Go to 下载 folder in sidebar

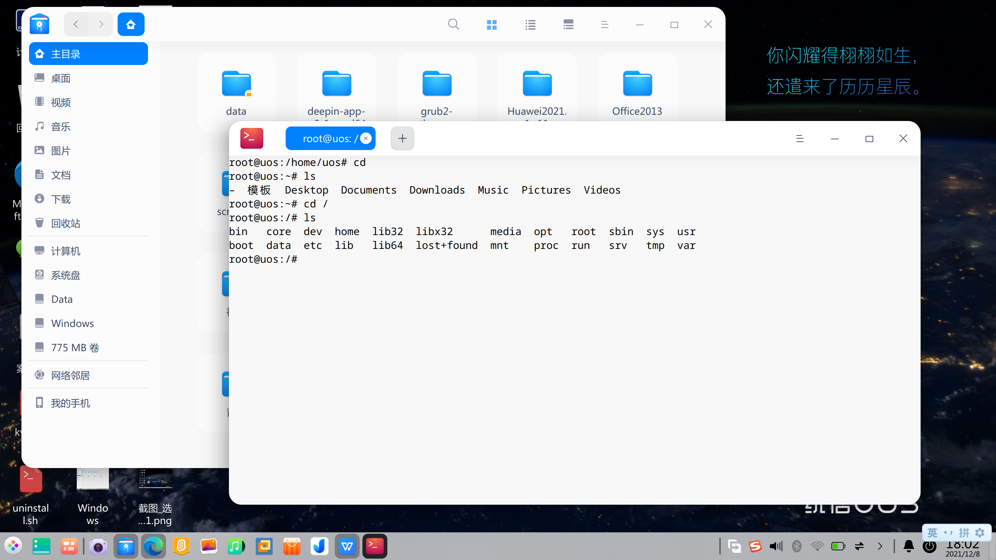click(x=61, y=199)
